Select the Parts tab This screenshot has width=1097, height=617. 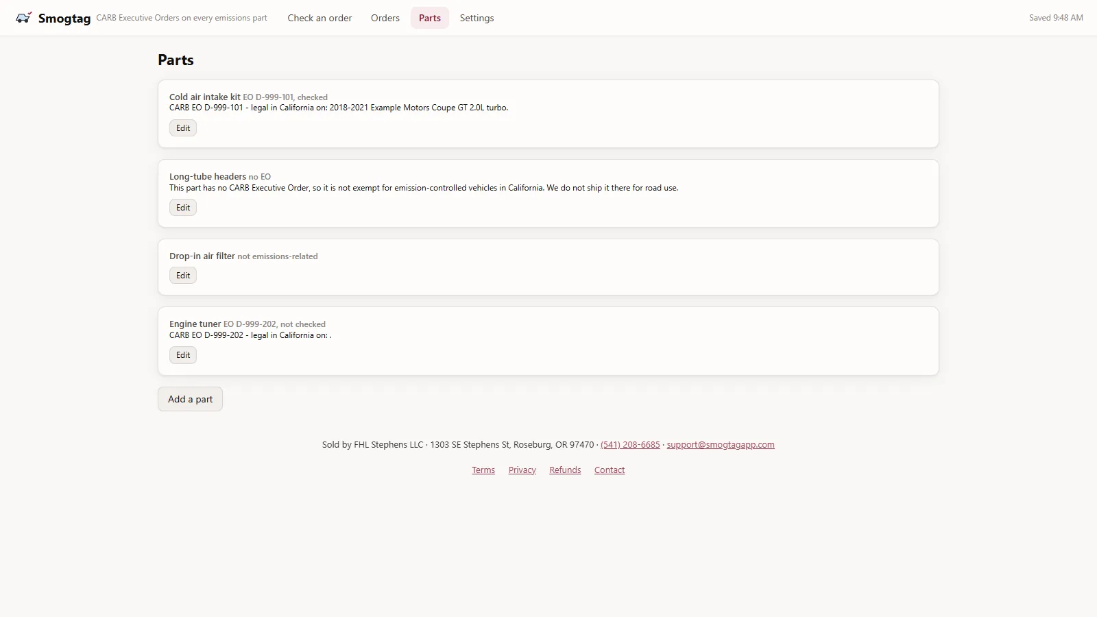coord(430,18)
